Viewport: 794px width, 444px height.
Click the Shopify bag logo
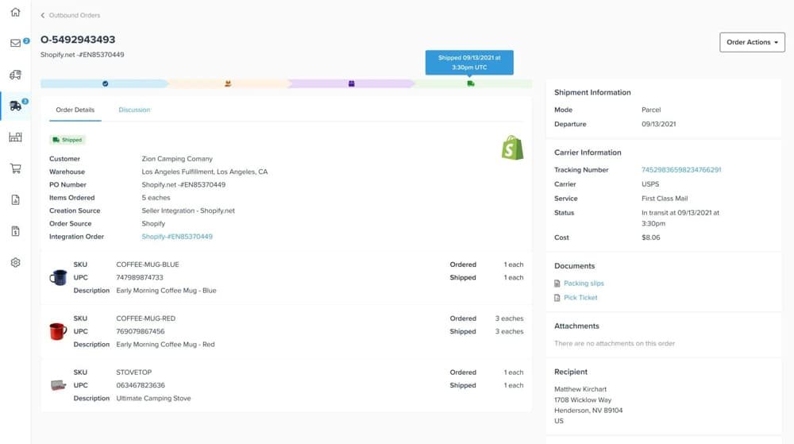coord(512,148)
